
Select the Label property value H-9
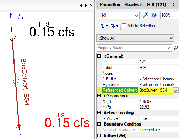coord(142,68)
